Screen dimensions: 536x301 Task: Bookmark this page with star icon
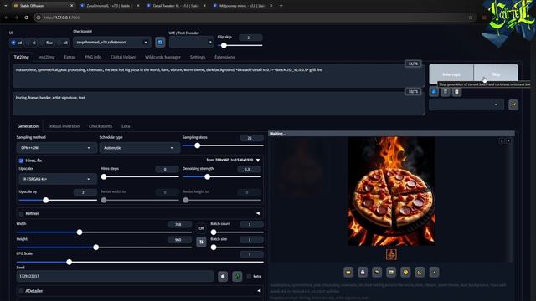click(x=471, y=18)
